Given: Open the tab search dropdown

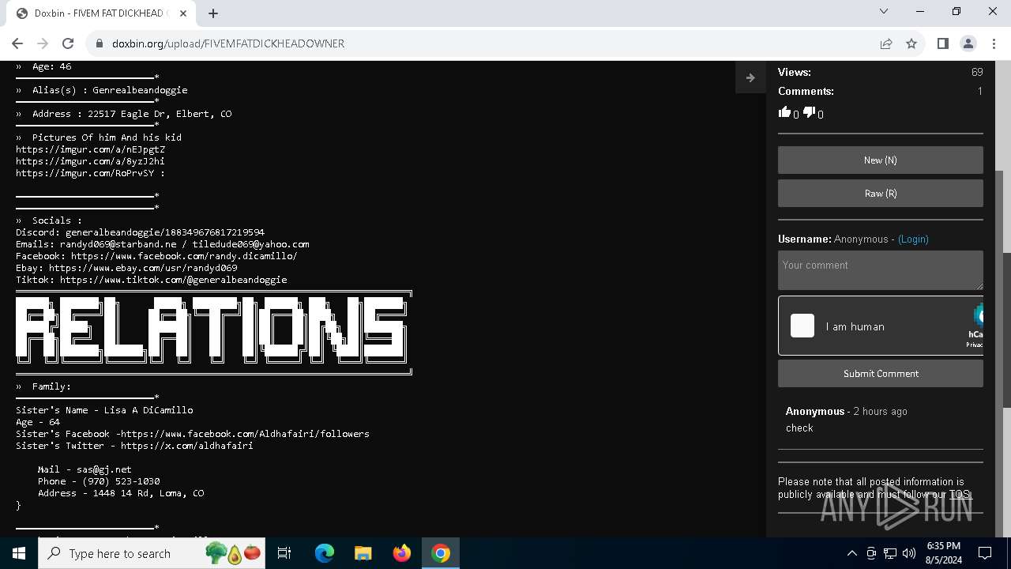Looking at the screenshot, I should coord(884,11).
